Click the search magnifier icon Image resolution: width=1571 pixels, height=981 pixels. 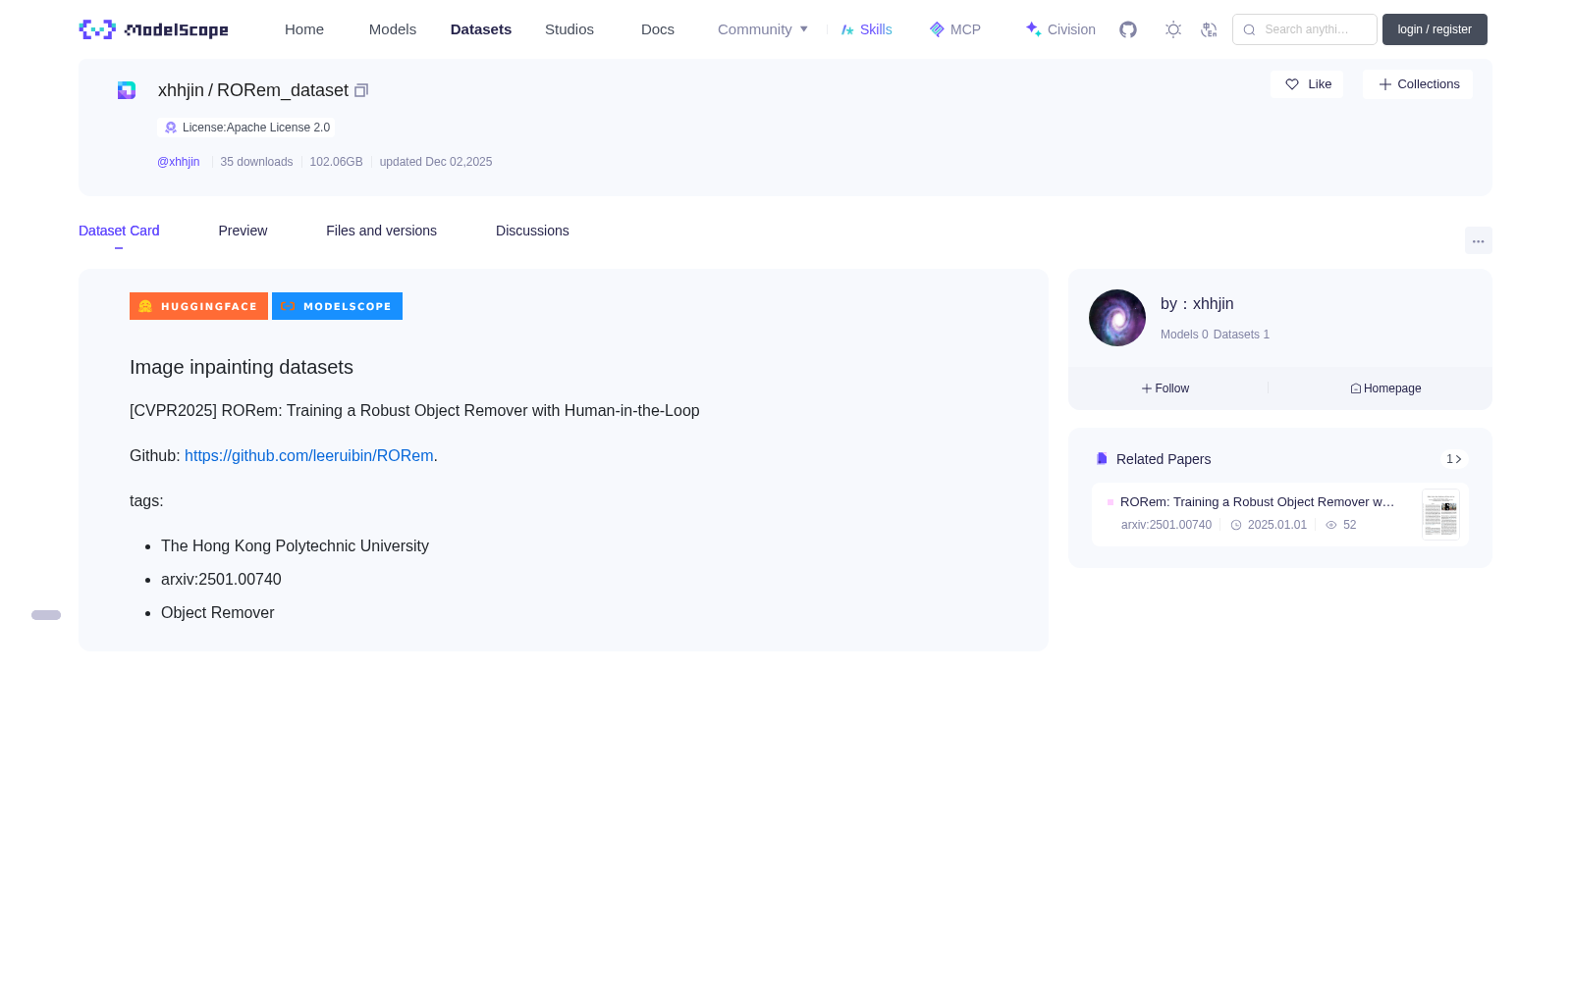(x=1249, y=29)
